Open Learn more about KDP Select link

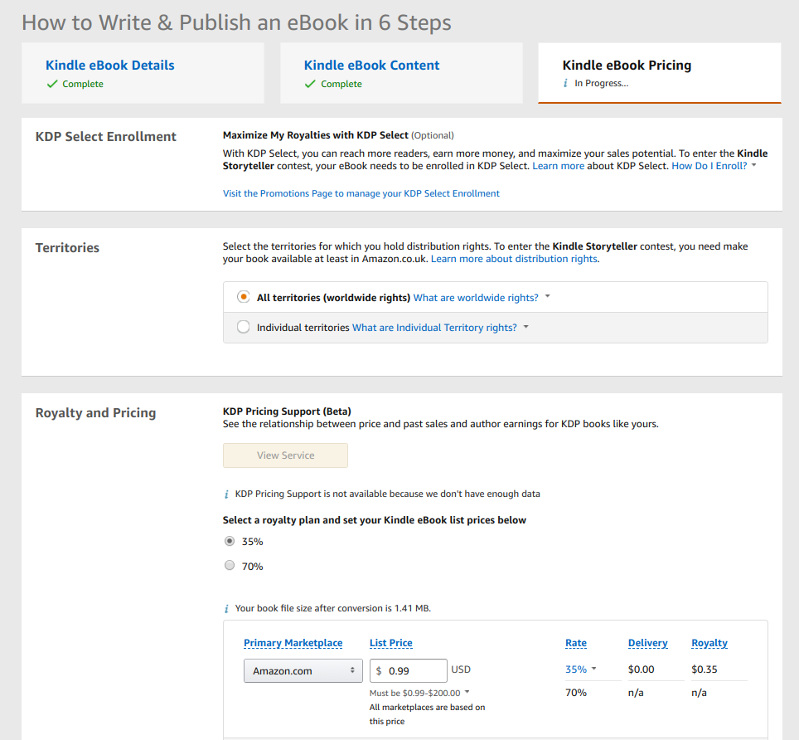pyautogui.click(x=558, y=166)
